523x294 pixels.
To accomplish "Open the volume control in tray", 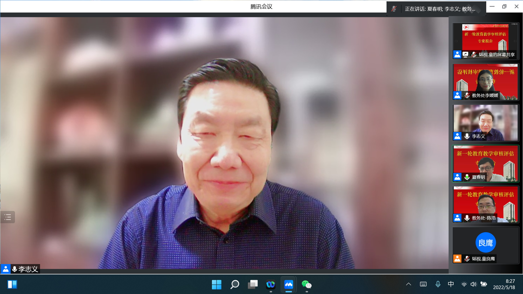I will coord(473,284).
